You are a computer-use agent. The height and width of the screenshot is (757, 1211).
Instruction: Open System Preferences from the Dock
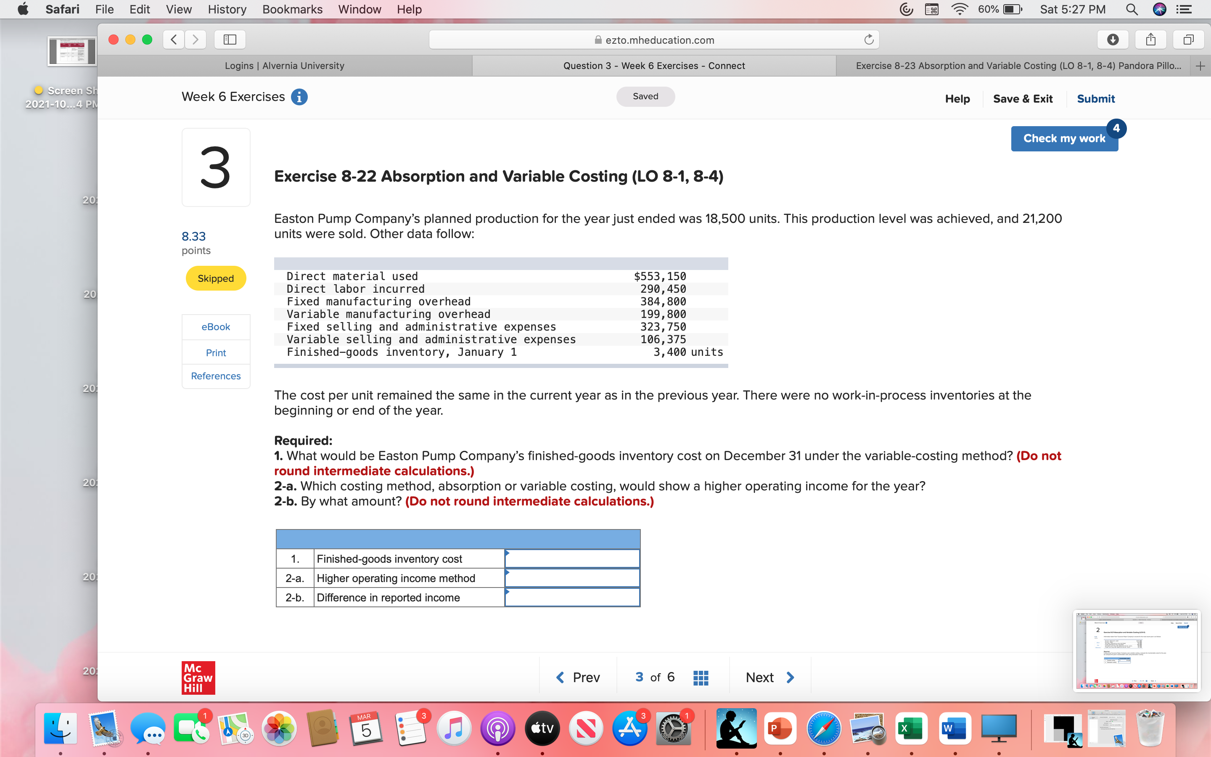coord(673,728)
